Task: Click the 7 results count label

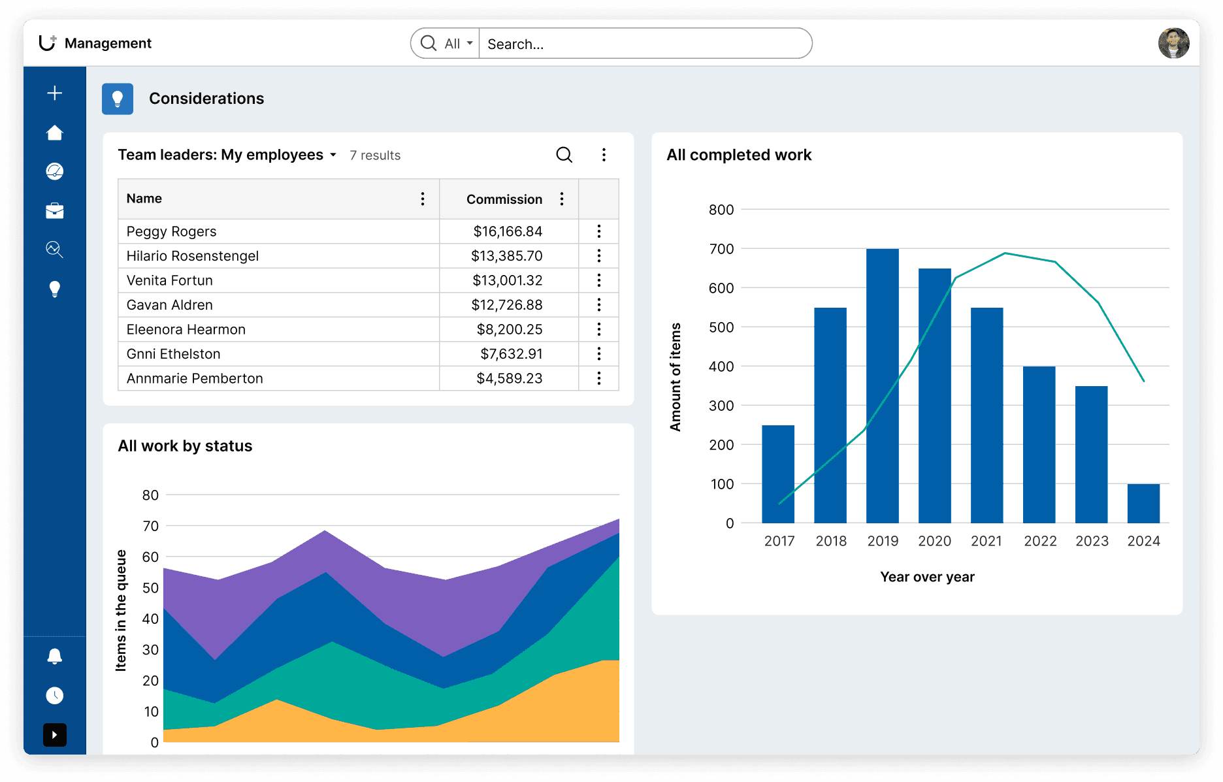Action: click(375, 155)
